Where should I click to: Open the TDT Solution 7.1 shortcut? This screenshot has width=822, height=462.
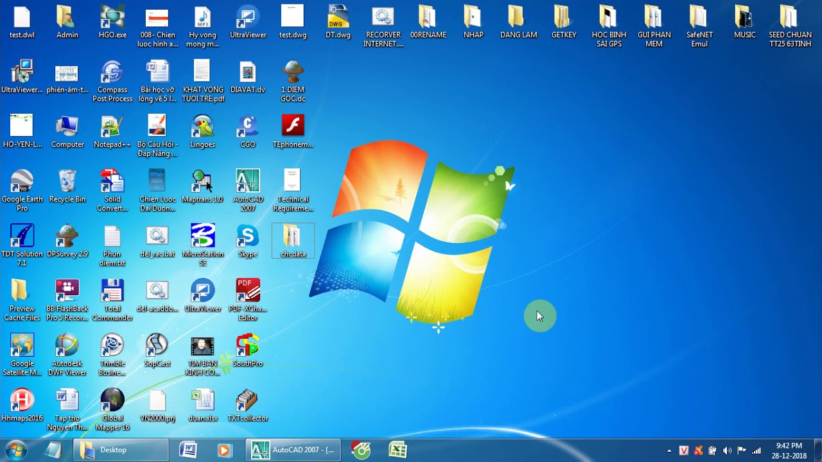point(22,245)
